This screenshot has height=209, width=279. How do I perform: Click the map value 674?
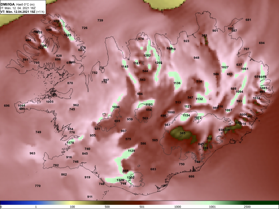tap(141, 39)
